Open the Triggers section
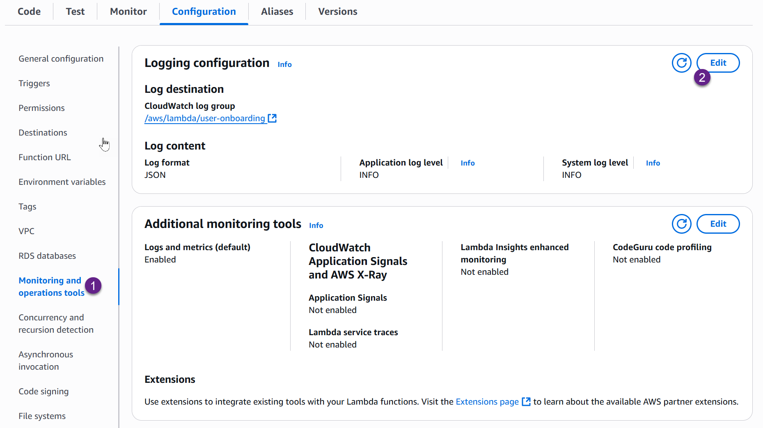Screen dimensions: 763x428 34,83
